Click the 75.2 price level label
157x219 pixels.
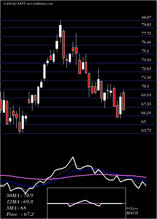(145, 51)
